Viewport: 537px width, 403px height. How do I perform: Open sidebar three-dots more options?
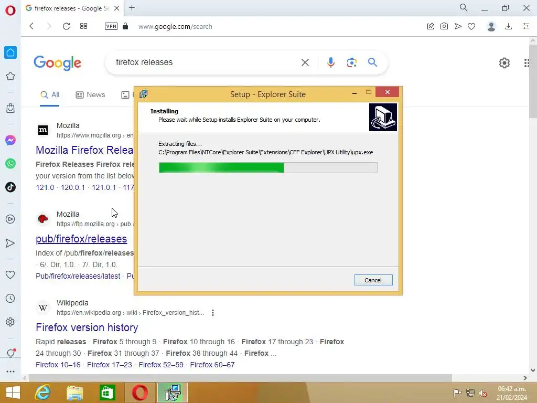pyautogui.click(x=10, y=372)
